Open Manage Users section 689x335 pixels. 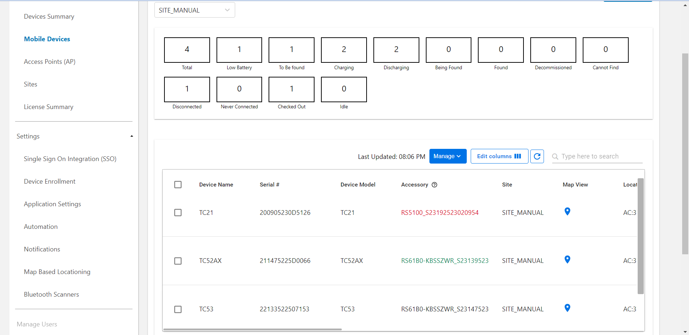pos(37,324)
